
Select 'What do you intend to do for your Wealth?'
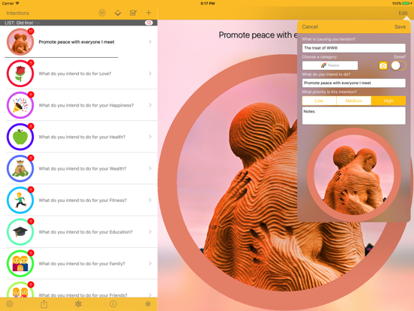[x=82, y=168]
